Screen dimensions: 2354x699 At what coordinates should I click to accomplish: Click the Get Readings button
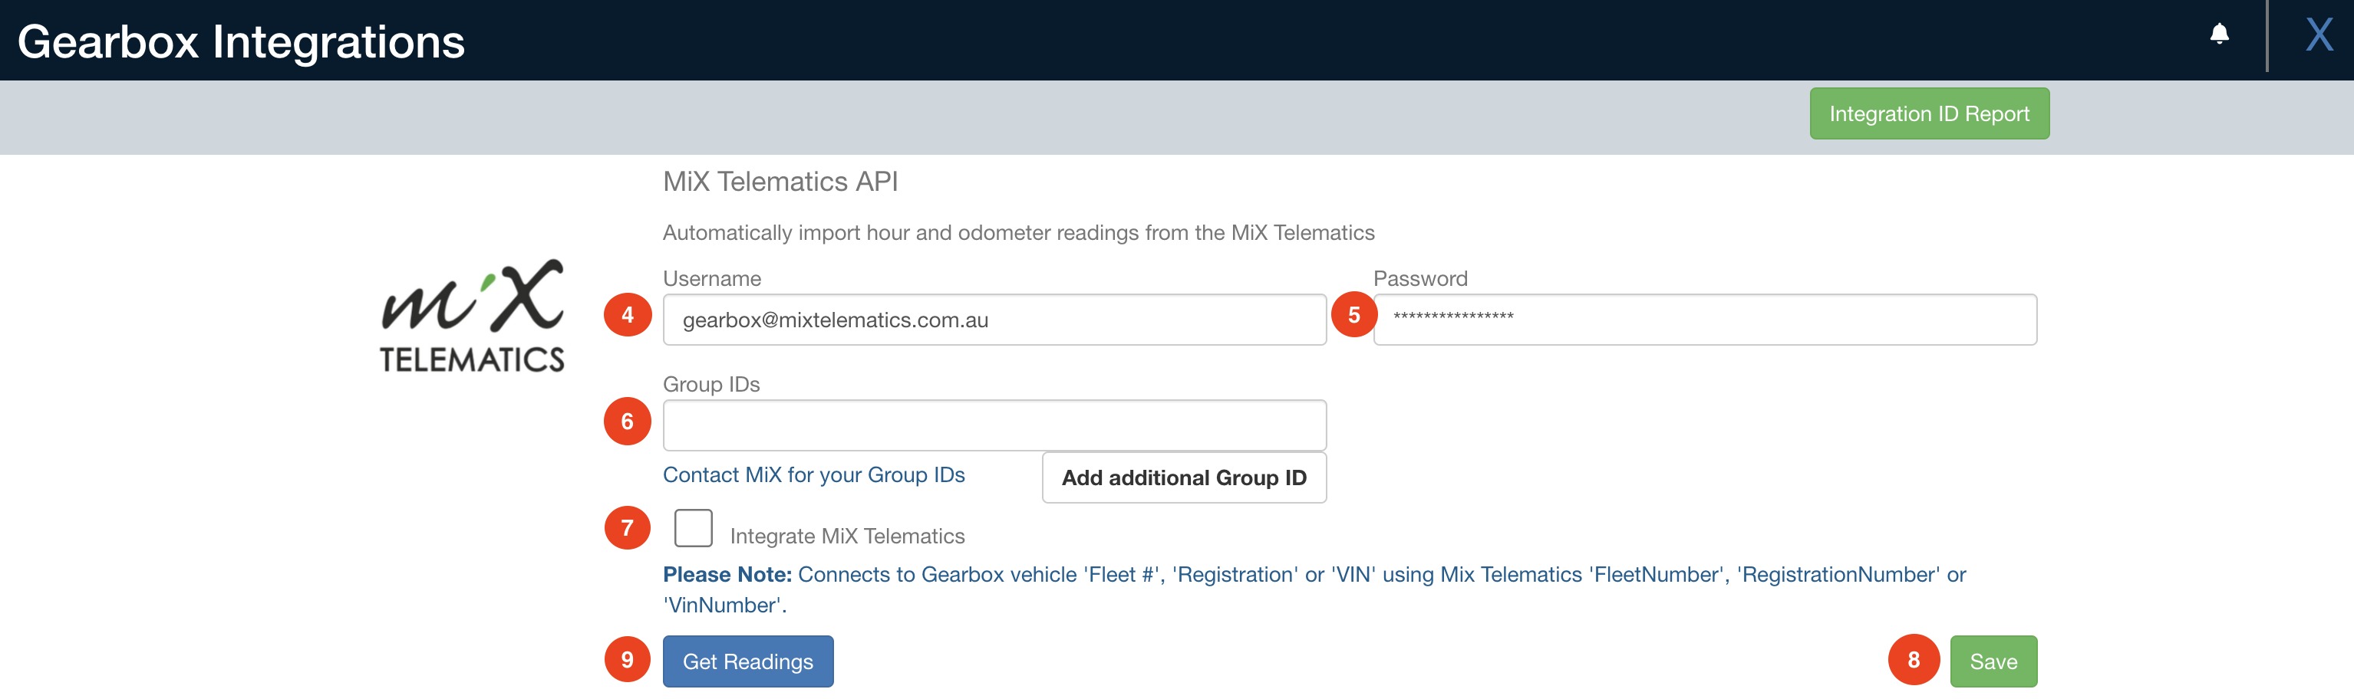pyautogui.click(x=747, y=661)
